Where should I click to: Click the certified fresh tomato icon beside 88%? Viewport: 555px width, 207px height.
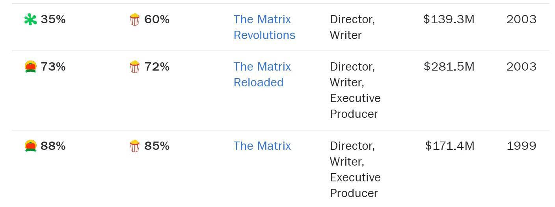[x=30, y=146]
